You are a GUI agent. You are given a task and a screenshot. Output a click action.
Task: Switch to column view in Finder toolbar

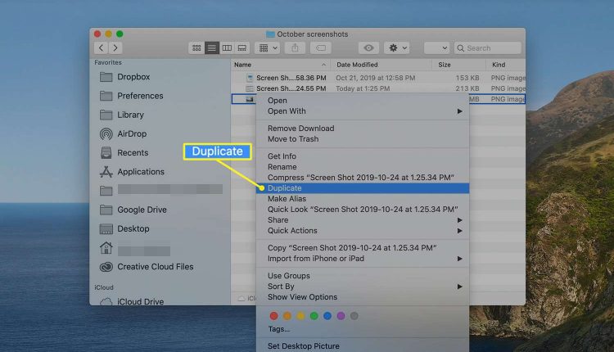coord(227,47)
